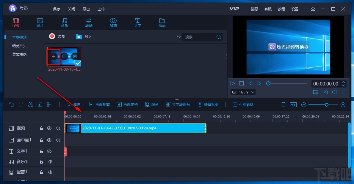
Task: Switch to the 转场 tab
Action: pyautogui.click(x=89, y=23)
